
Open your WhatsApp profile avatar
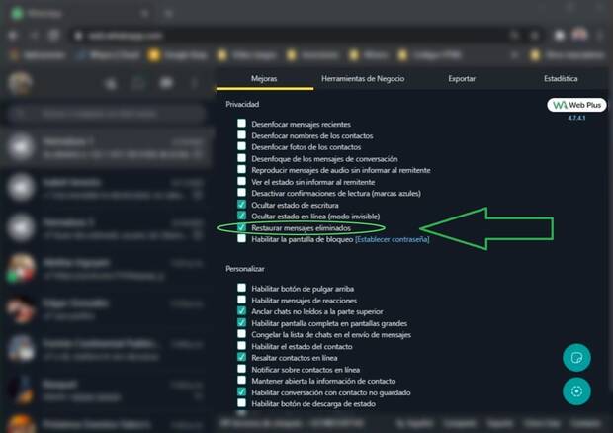click(20, 83)
